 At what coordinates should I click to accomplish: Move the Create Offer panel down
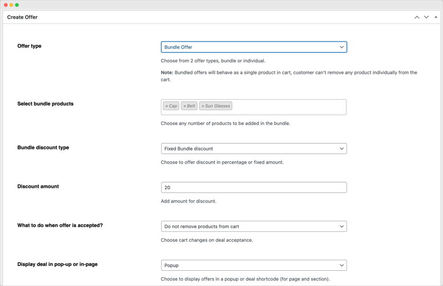[x=426, y=17]
